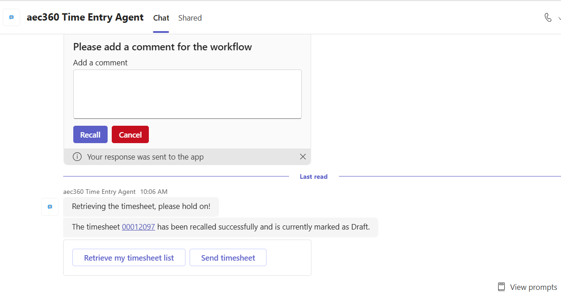Choose Retrieve my timesheet list
This screenshot has height=294, width=561.
tap(129, 258)
